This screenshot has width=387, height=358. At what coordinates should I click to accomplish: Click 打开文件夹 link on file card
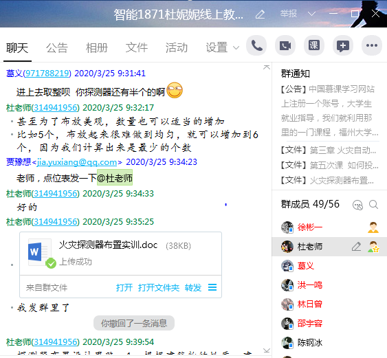159,288
